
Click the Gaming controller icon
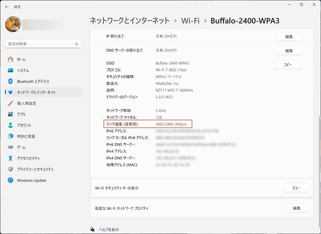tap(10, 147)
